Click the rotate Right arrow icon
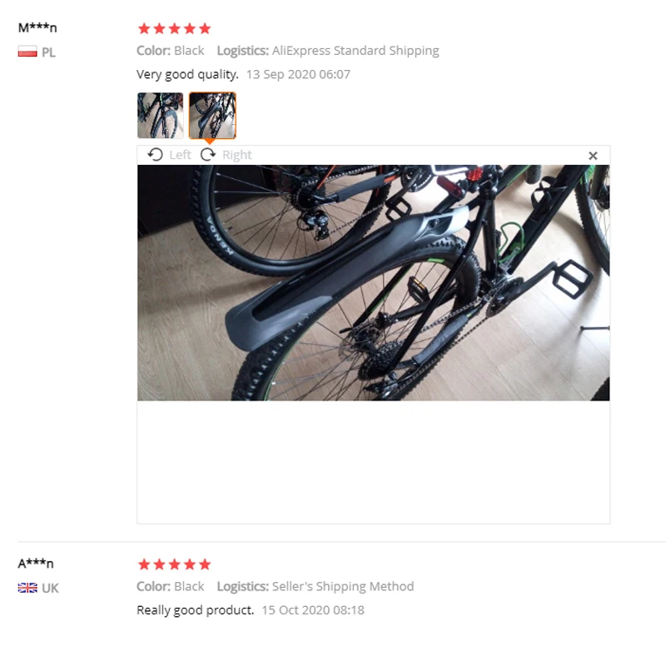Screen dimensions: 666x666 click(207, 155)
